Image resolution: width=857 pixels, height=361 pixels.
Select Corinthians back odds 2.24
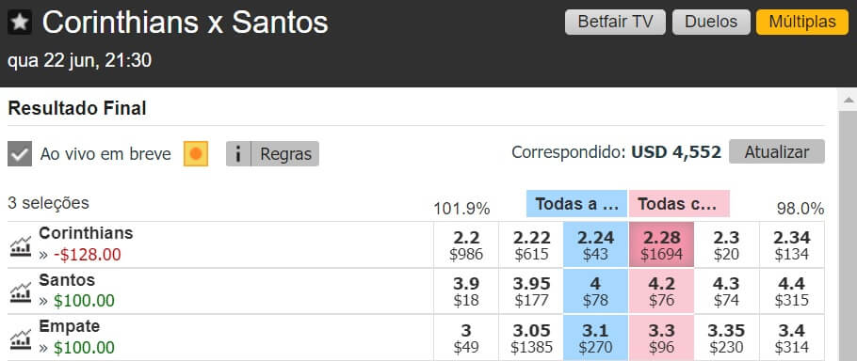[596, 244]
